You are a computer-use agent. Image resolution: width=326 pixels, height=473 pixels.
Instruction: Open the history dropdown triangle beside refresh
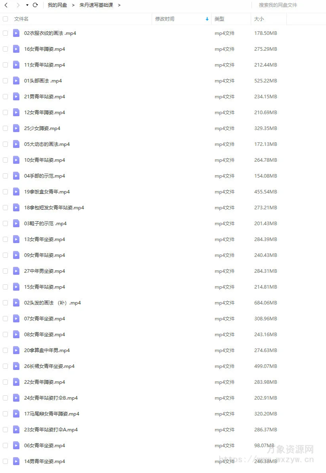[x=27, y=5]
